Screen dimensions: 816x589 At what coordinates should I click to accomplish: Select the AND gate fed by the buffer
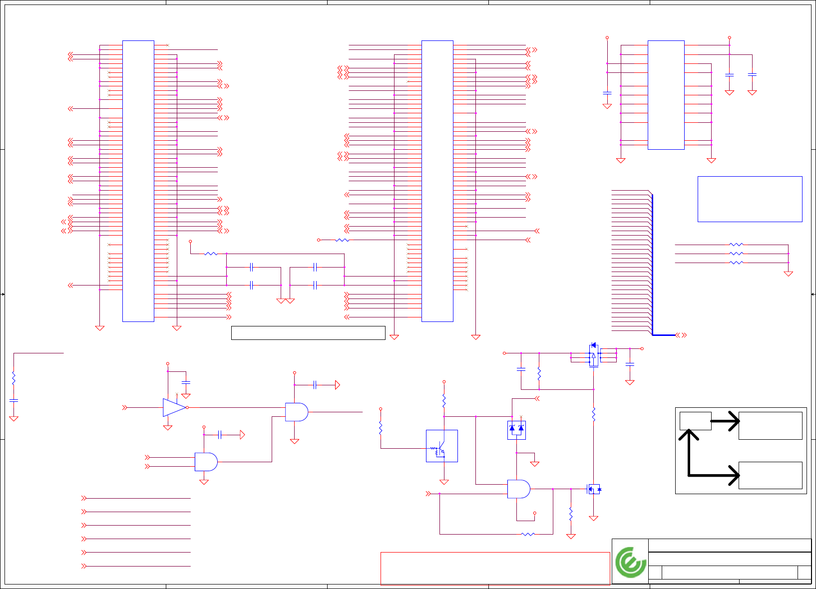pos(297,412)
